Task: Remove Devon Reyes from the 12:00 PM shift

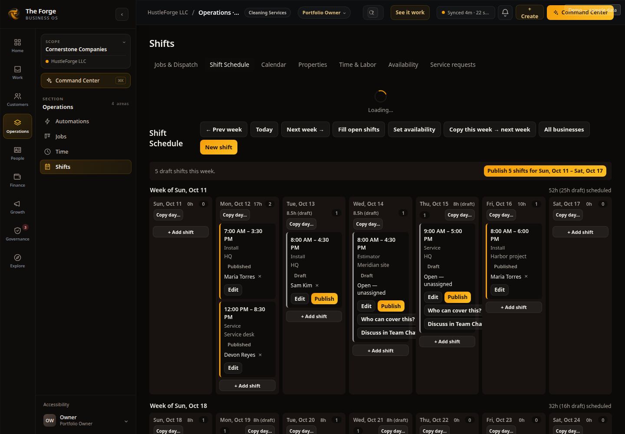Action: pyautogui.click(x=260, y=355)
